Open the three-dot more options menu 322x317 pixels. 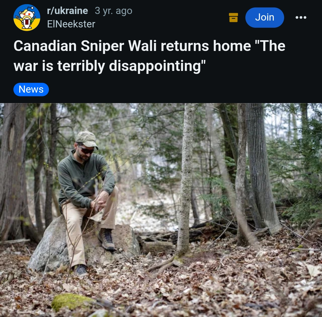coord(301,18)
